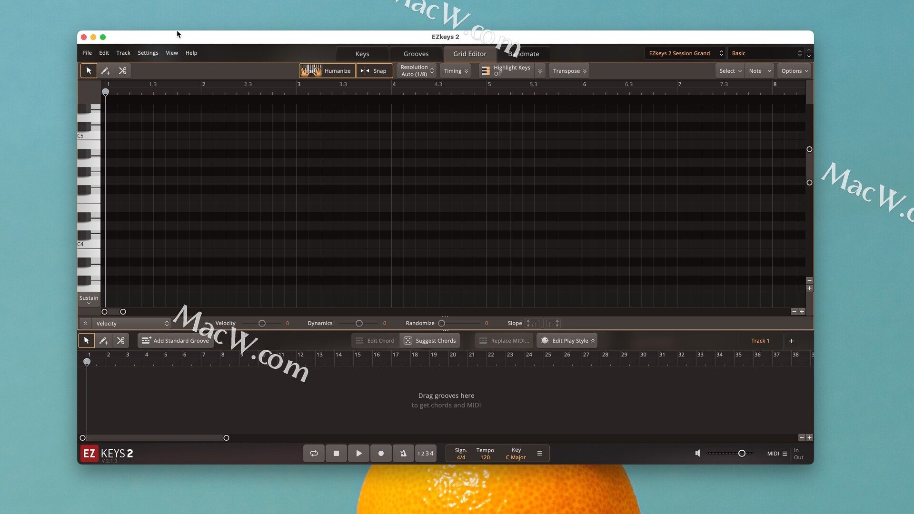
Task: Zoom in song track with plus
Action: (810, 438)
